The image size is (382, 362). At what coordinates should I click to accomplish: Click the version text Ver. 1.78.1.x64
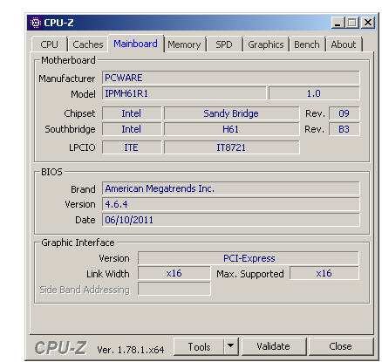[131, 350]
